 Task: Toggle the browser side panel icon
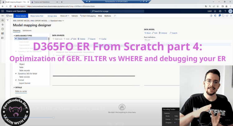222,6
